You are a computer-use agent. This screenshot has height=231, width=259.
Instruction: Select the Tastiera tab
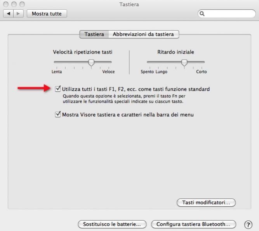tap(94, 34)
